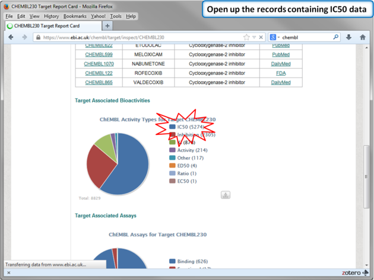The image size is (374, 280).
Task: Open the CHEMBL1070 compound link
Action: click(x=99, y=64)
